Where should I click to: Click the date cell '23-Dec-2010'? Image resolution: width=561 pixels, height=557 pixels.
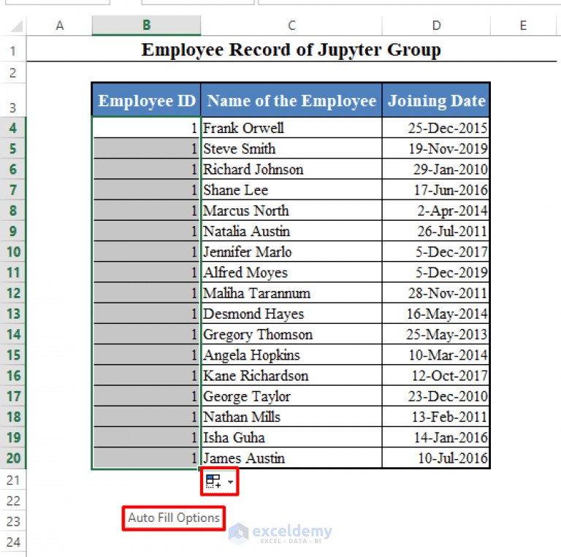(x=436, y=396)
